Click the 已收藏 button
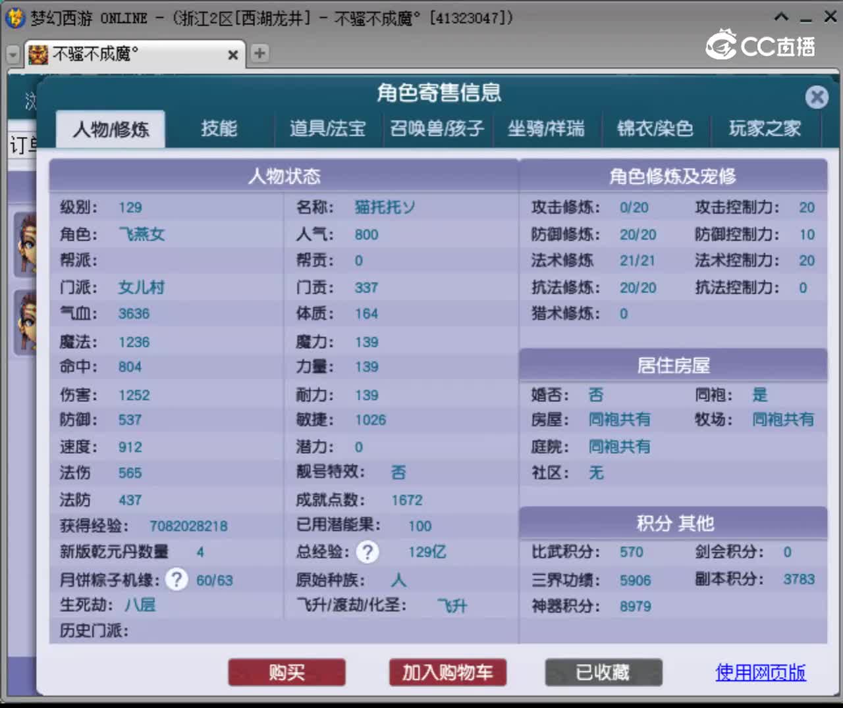Viewport: 843px width, 708px height. coord(603,672)
